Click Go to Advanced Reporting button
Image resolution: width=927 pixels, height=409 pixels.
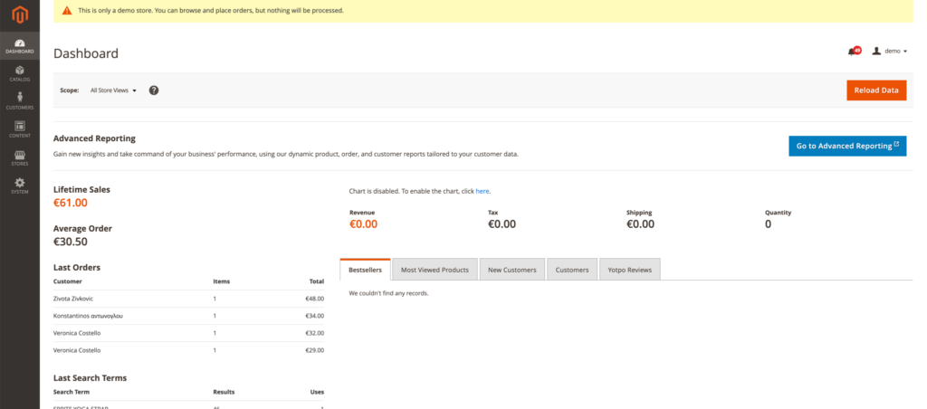coord(846,146)
